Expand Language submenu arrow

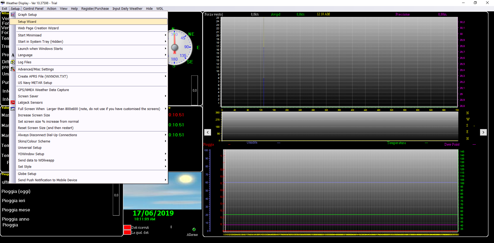pos(166,55)
